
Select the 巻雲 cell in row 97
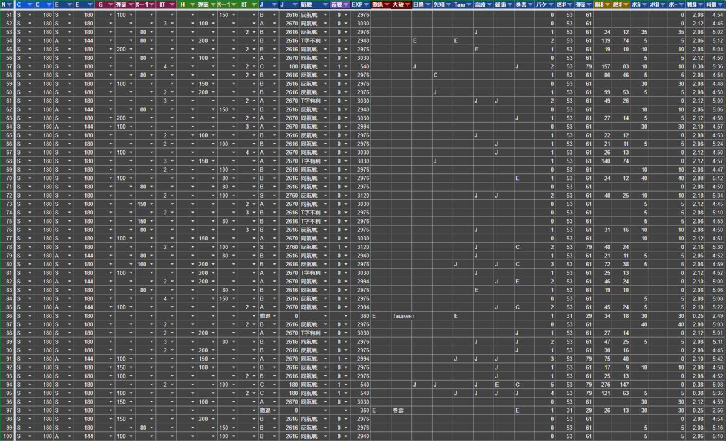point(401,410)
